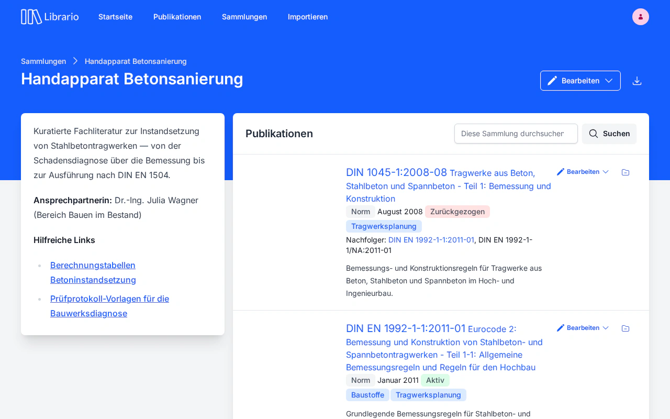This screenshot has height=419, width=670.
Task: Open the user avatar menu
Action: tap(641, 17)
